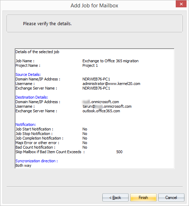Screen dimensions: 189x206
Task: Click the 'Project 1' value
Action: pos(90,65)
